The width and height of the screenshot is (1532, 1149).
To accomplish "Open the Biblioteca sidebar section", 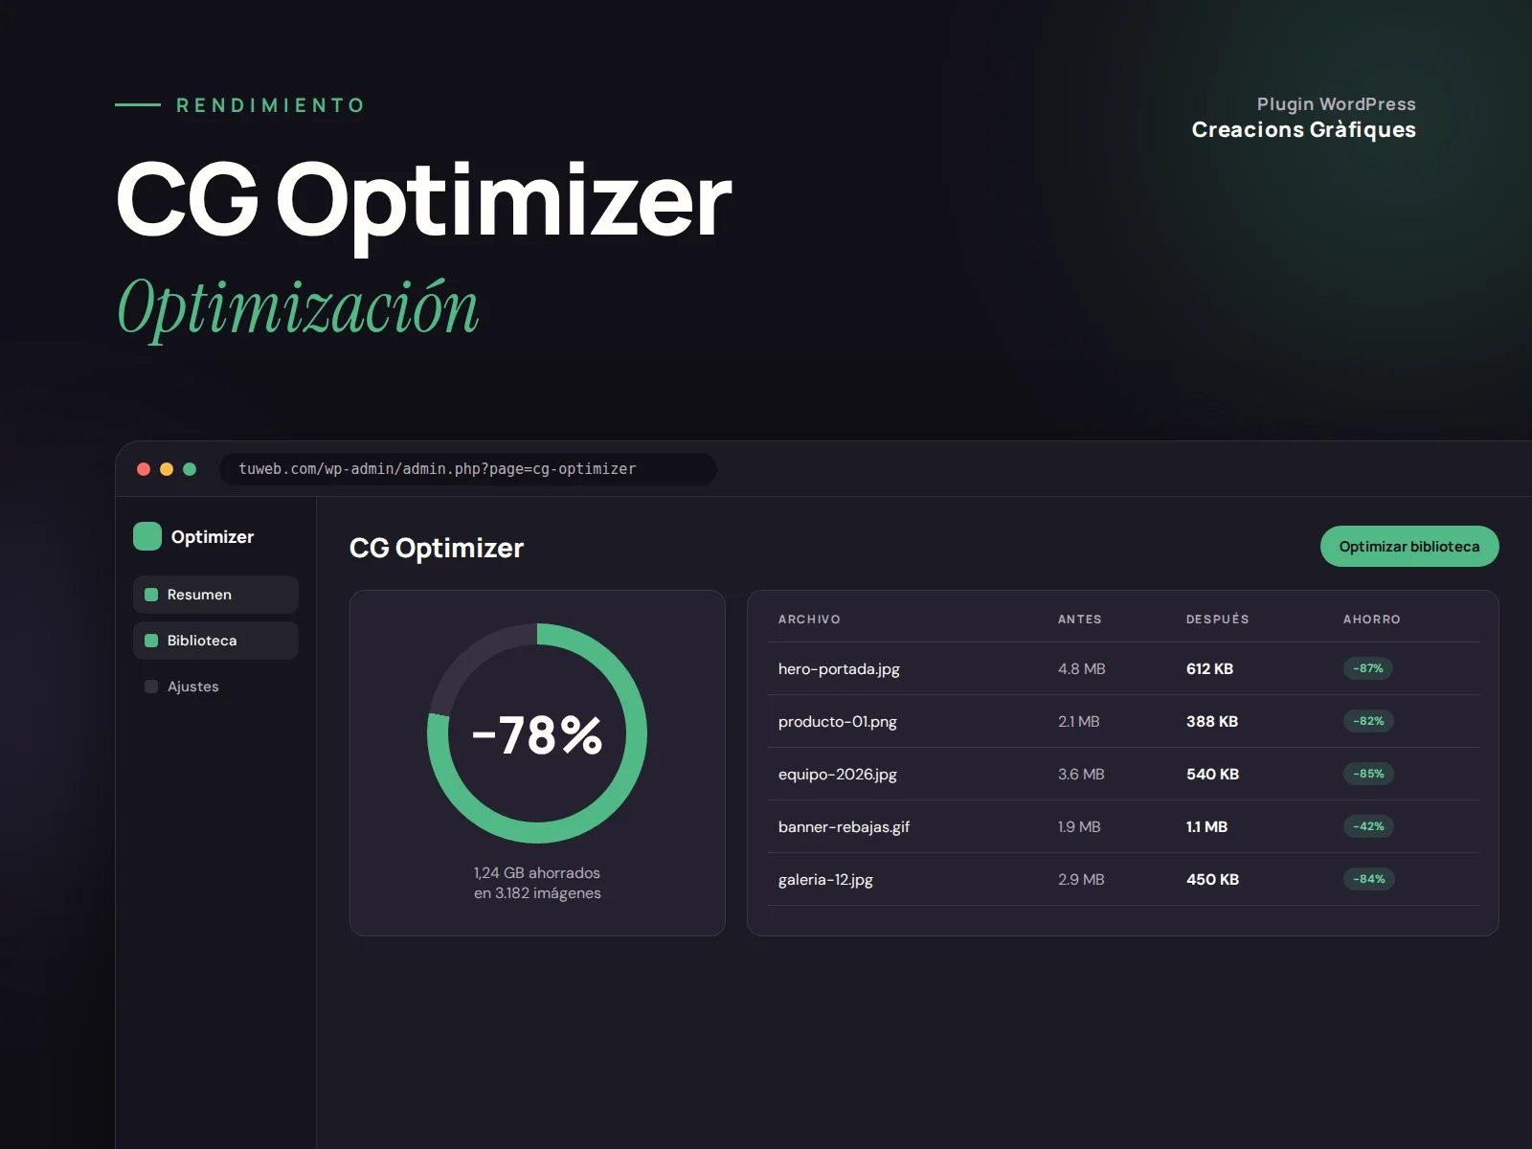I will pos(215,641).
